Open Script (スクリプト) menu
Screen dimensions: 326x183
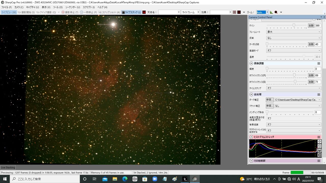point(89,7)
